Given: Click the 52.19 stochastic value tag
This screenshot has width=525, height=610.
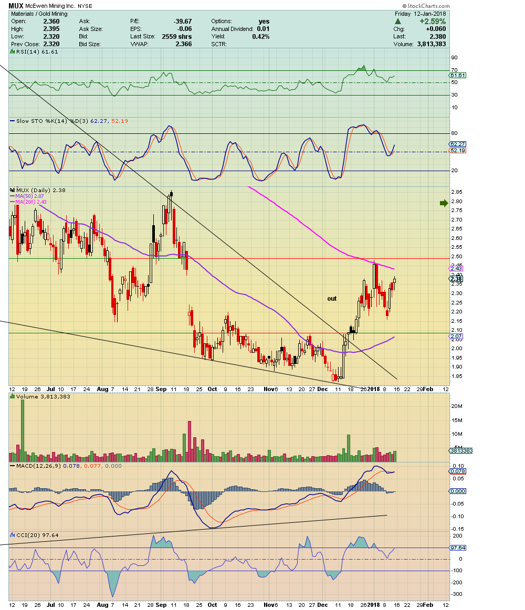Looking at the screenshot, I should pyautogui.click(x=458, y=151).
